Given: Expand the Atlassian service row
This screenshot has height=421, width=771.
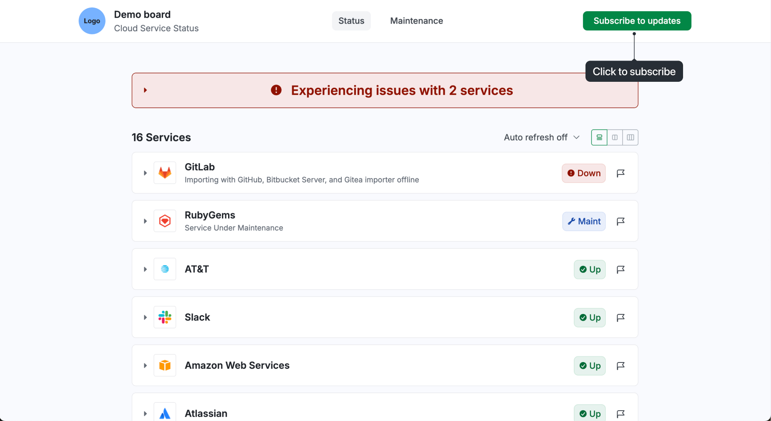Looking at the screenshot, I should (x=145, y=413).
